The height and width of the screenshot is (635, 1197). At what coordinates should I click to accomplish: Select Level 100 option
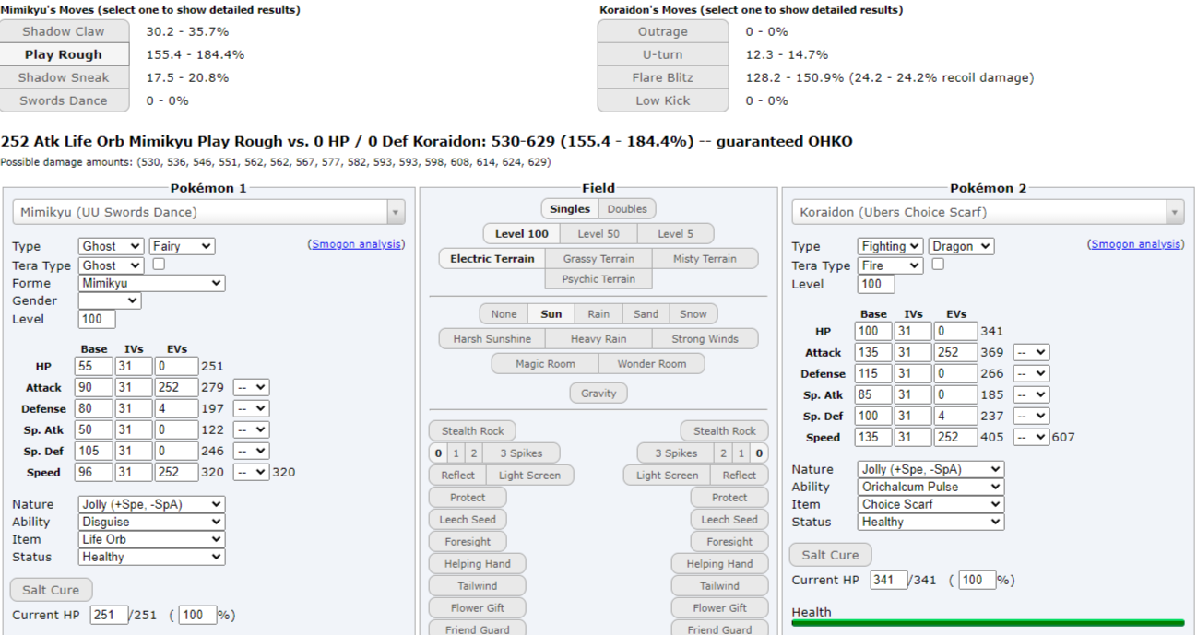[x=522, y=233]
